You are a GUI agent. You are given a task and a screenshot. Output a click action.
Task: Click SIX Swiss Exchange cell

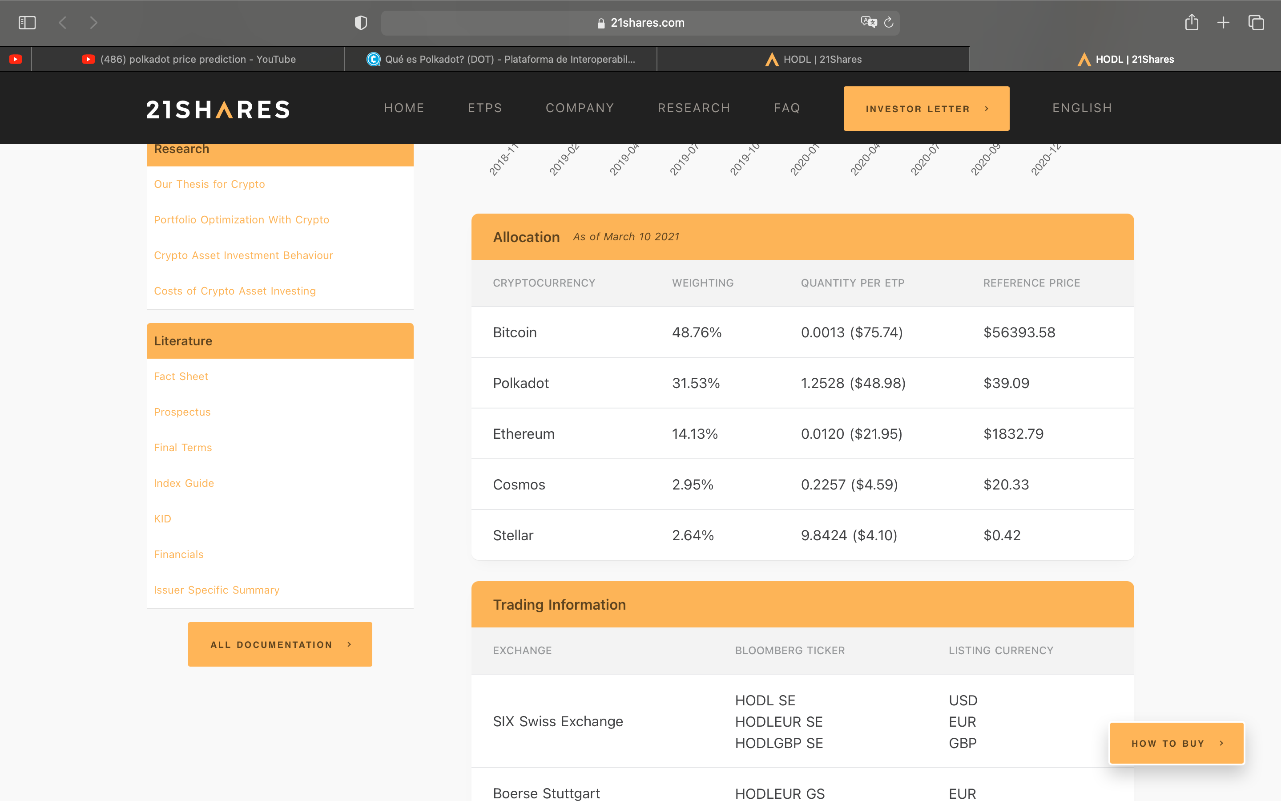(558, 721)
